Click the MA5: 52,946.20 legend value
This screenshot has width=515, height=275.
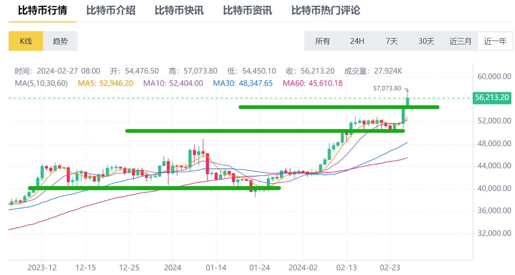(x=106, y=83)
